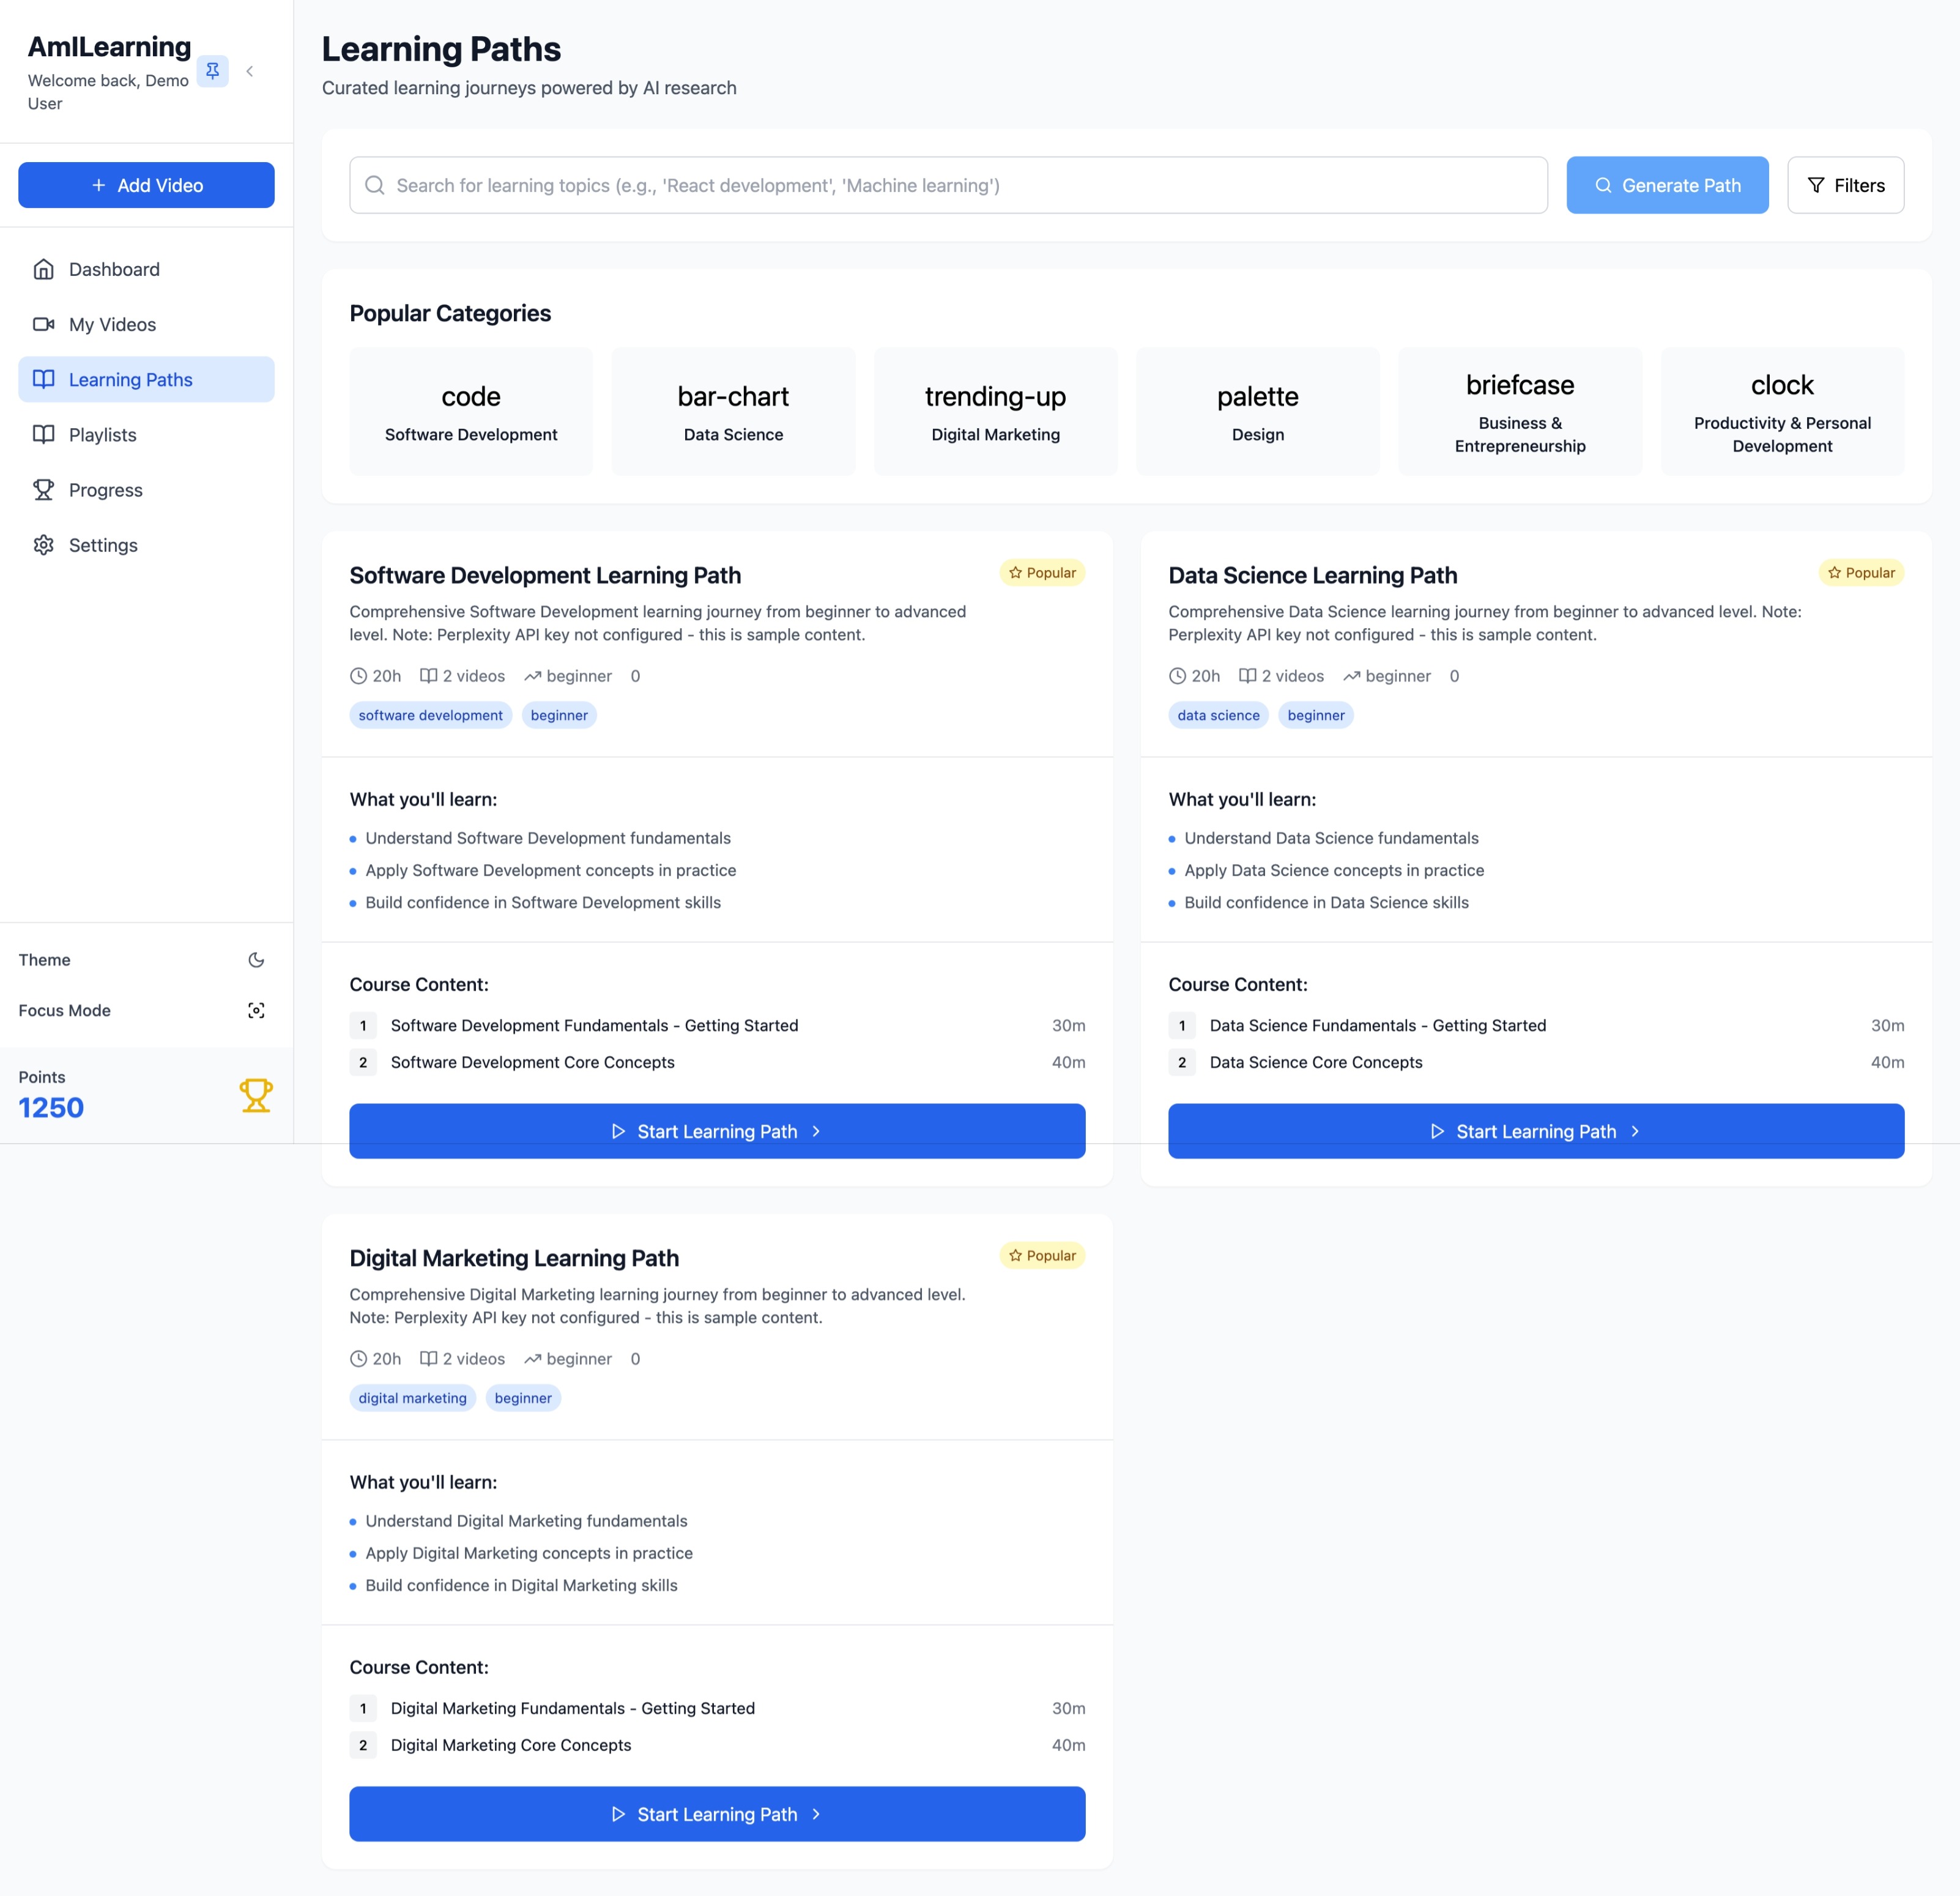Viewport: 1960px width, 1896px height.
Task: Collapse the sidebar with the chevron arrow
Action: tap(250, 71)
